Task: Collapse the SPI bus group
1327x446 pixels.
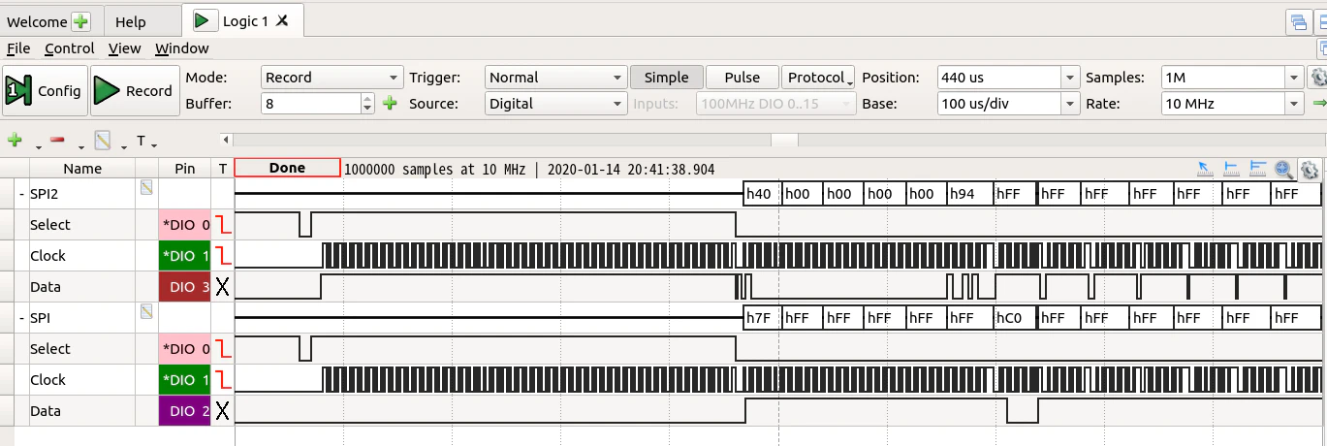Action: click(21, 318)
